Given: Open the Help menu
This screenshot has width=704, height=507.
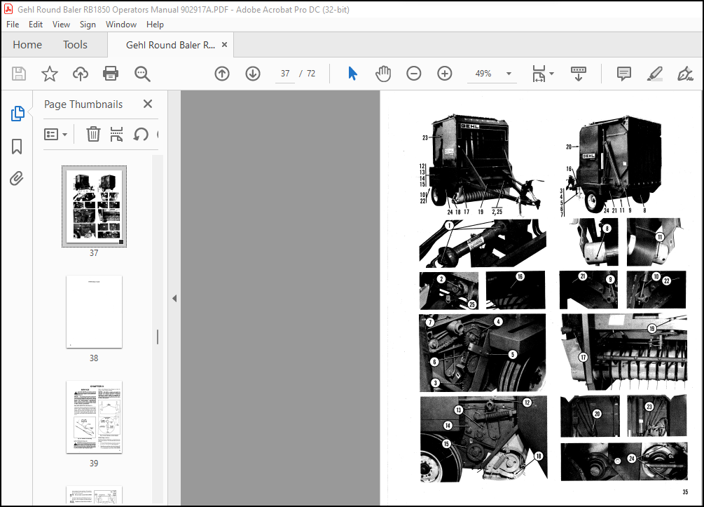Looking at the screenshot, I should click(155, 25).
